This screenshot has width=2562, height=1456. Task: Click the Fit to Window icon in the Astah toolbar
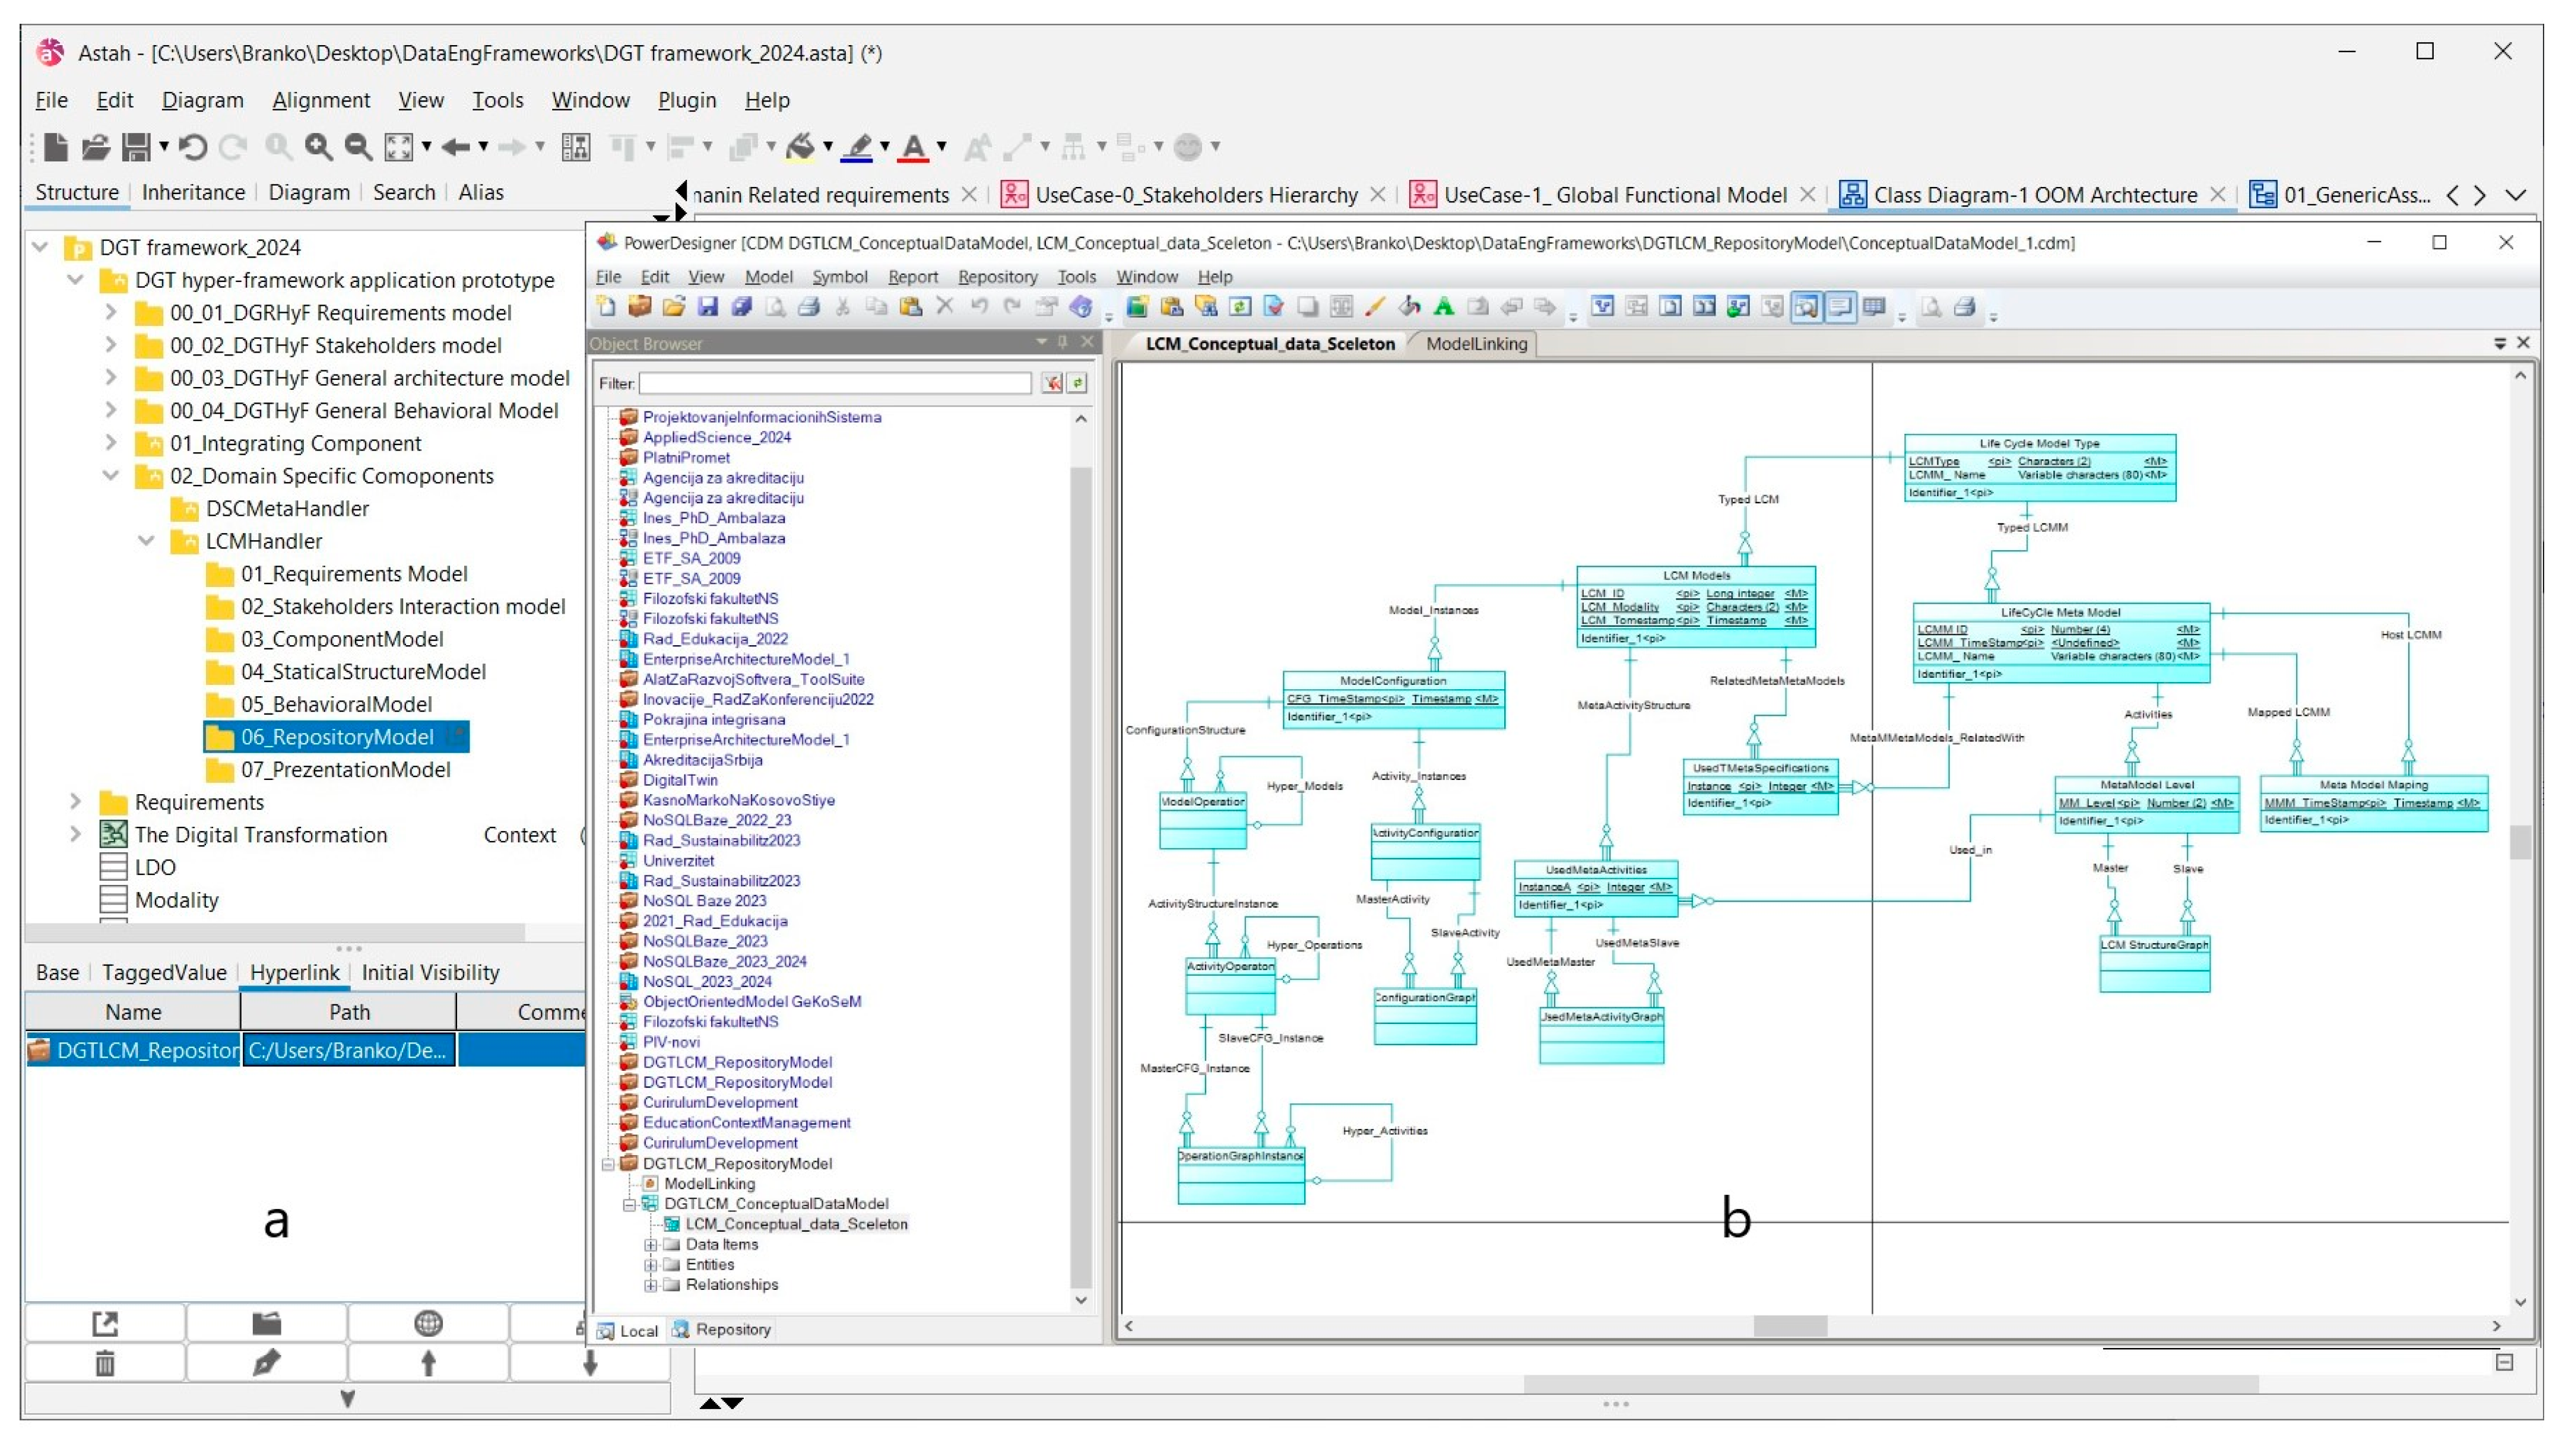[399, 147]
